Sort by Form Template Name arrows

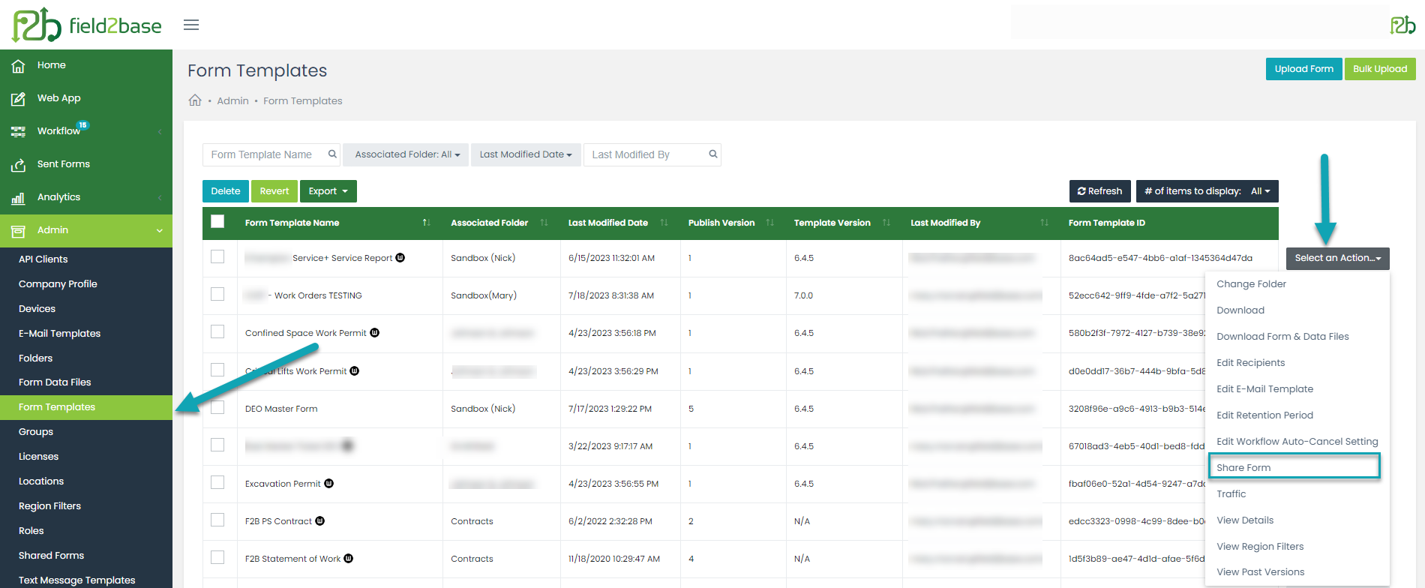click(x=426, y=223)
